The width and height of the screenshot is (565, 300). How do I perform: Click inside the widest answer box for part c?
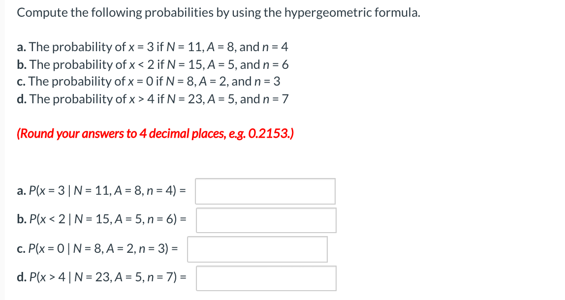pos(257,249)
